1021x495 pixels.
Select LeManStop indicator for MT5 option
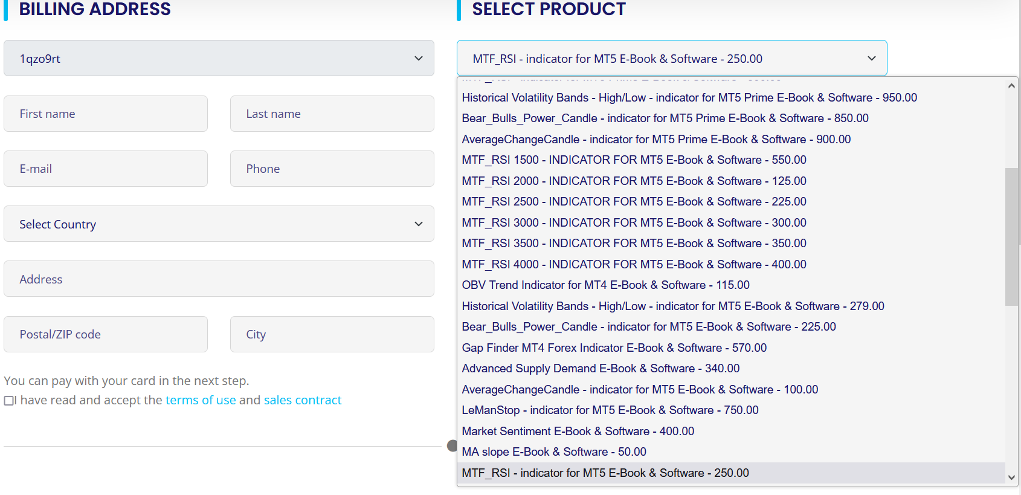[x=610, y=410]
